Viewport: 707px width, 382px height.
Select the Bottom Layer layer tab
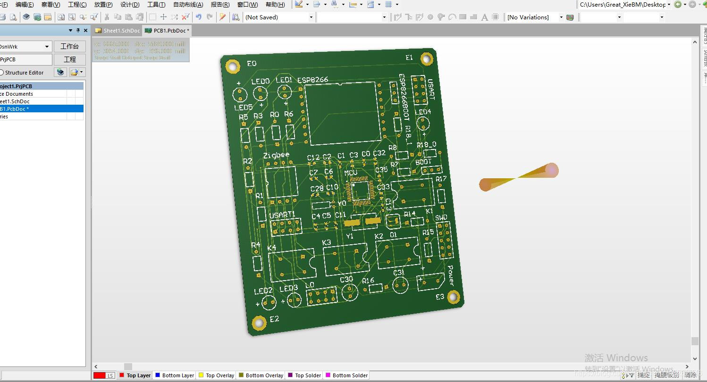pos(175,375)
